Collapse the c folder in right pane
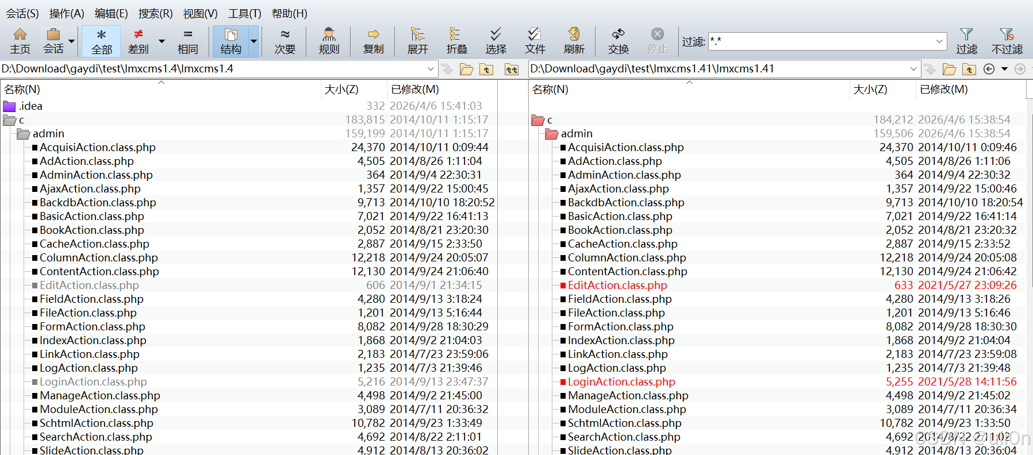The height and width of the screenshot is (455, 1033). point(537,120)
